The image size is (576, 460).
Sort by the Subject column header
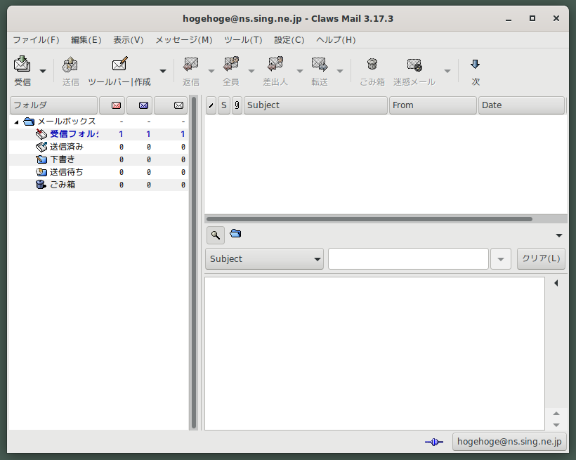point(315,105)
